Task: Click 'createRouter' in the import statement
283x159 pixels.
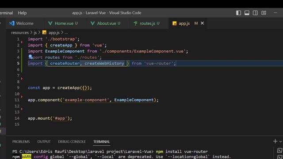Action: pos(65,63)
